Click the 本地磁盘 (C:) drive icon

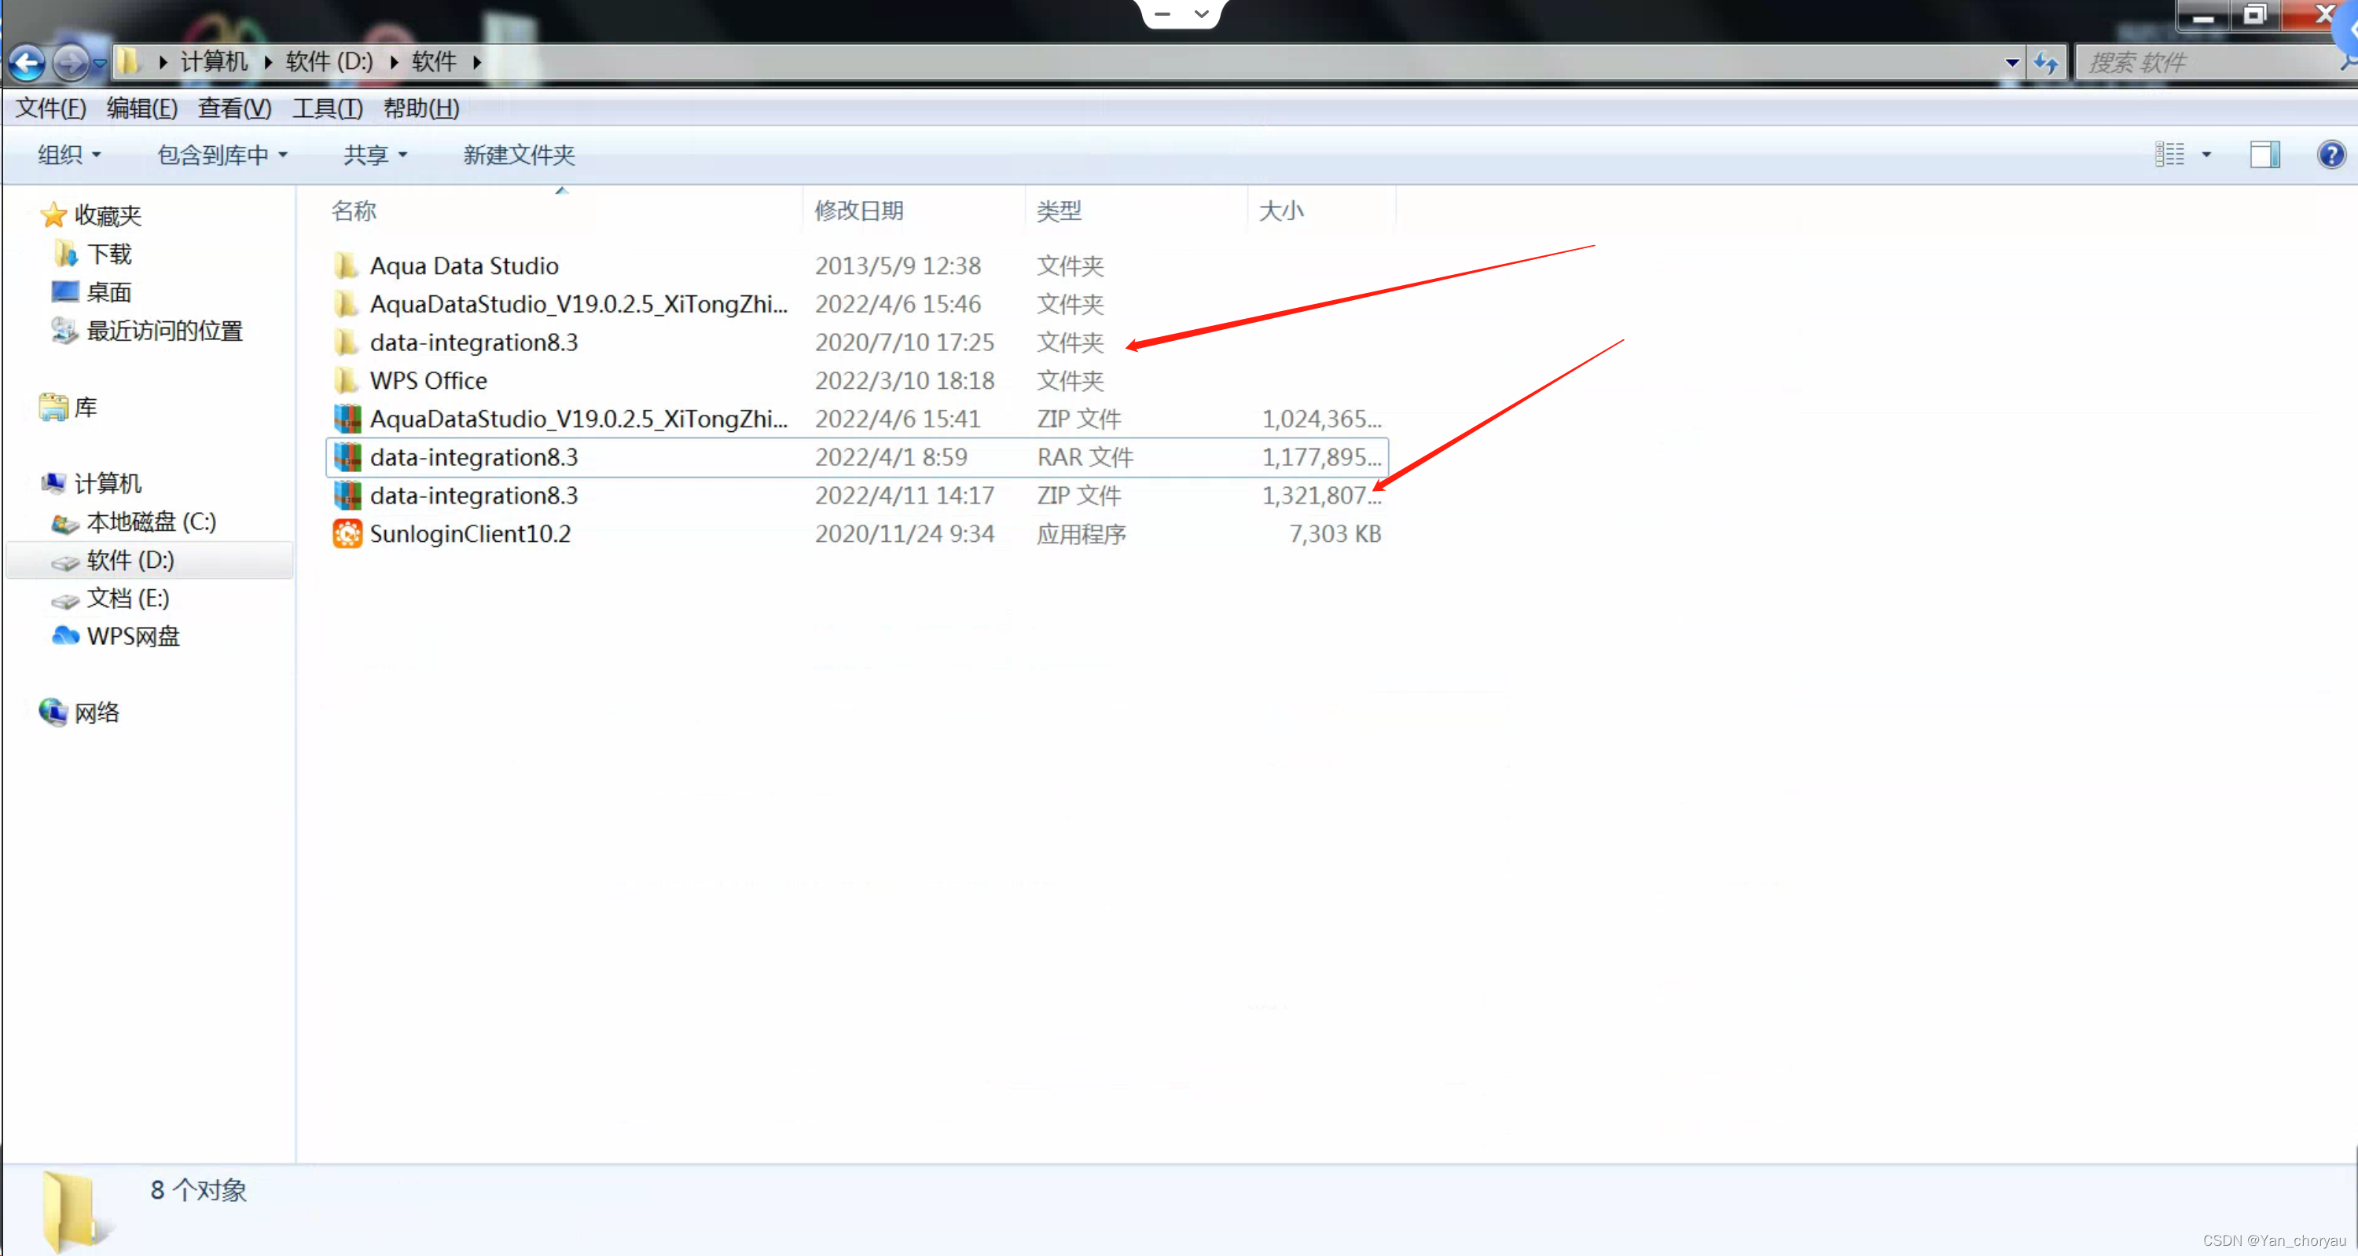click(x=65, y=522)
